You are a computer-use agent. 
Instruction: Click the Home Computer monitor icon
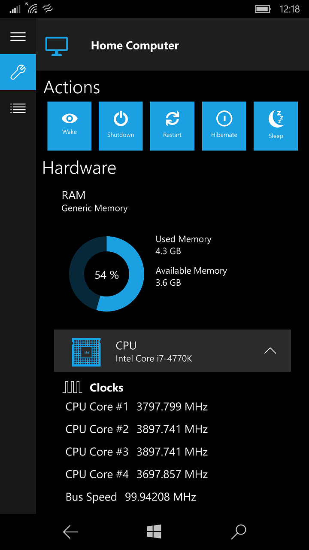point(57,46)
